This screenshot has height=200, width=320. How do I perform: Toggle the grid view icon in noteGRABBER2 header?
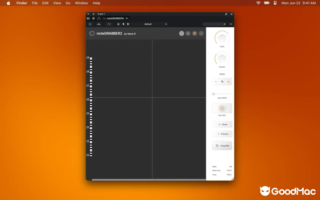click(x=188, y=33)
